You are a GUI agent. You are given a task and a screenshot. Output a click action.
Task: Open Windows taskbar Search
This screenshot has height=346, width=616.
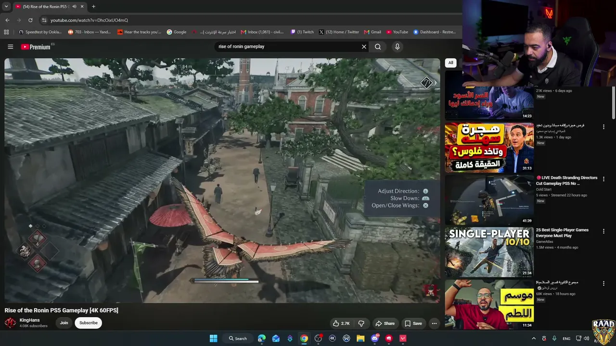(238, 338)
